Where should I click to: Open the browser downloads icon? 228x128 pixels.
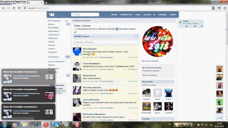tap(225, 8)
